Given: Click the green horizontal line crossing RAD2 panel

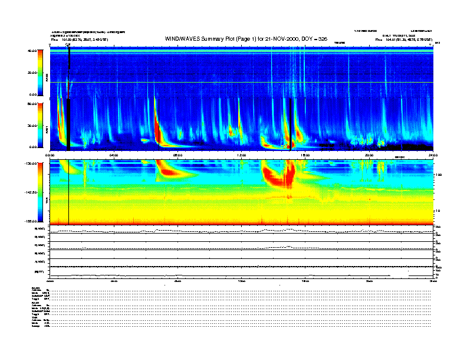Looking at the screenshot, I should coord(242,82).
